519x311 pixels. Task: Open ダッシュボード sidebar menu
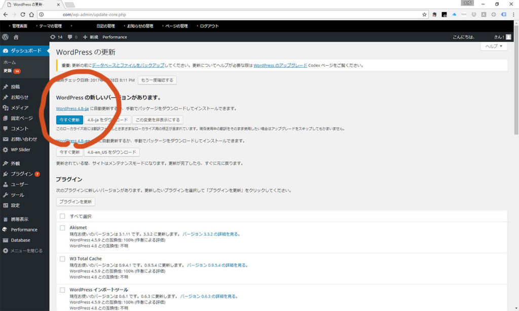coord(25,51)
